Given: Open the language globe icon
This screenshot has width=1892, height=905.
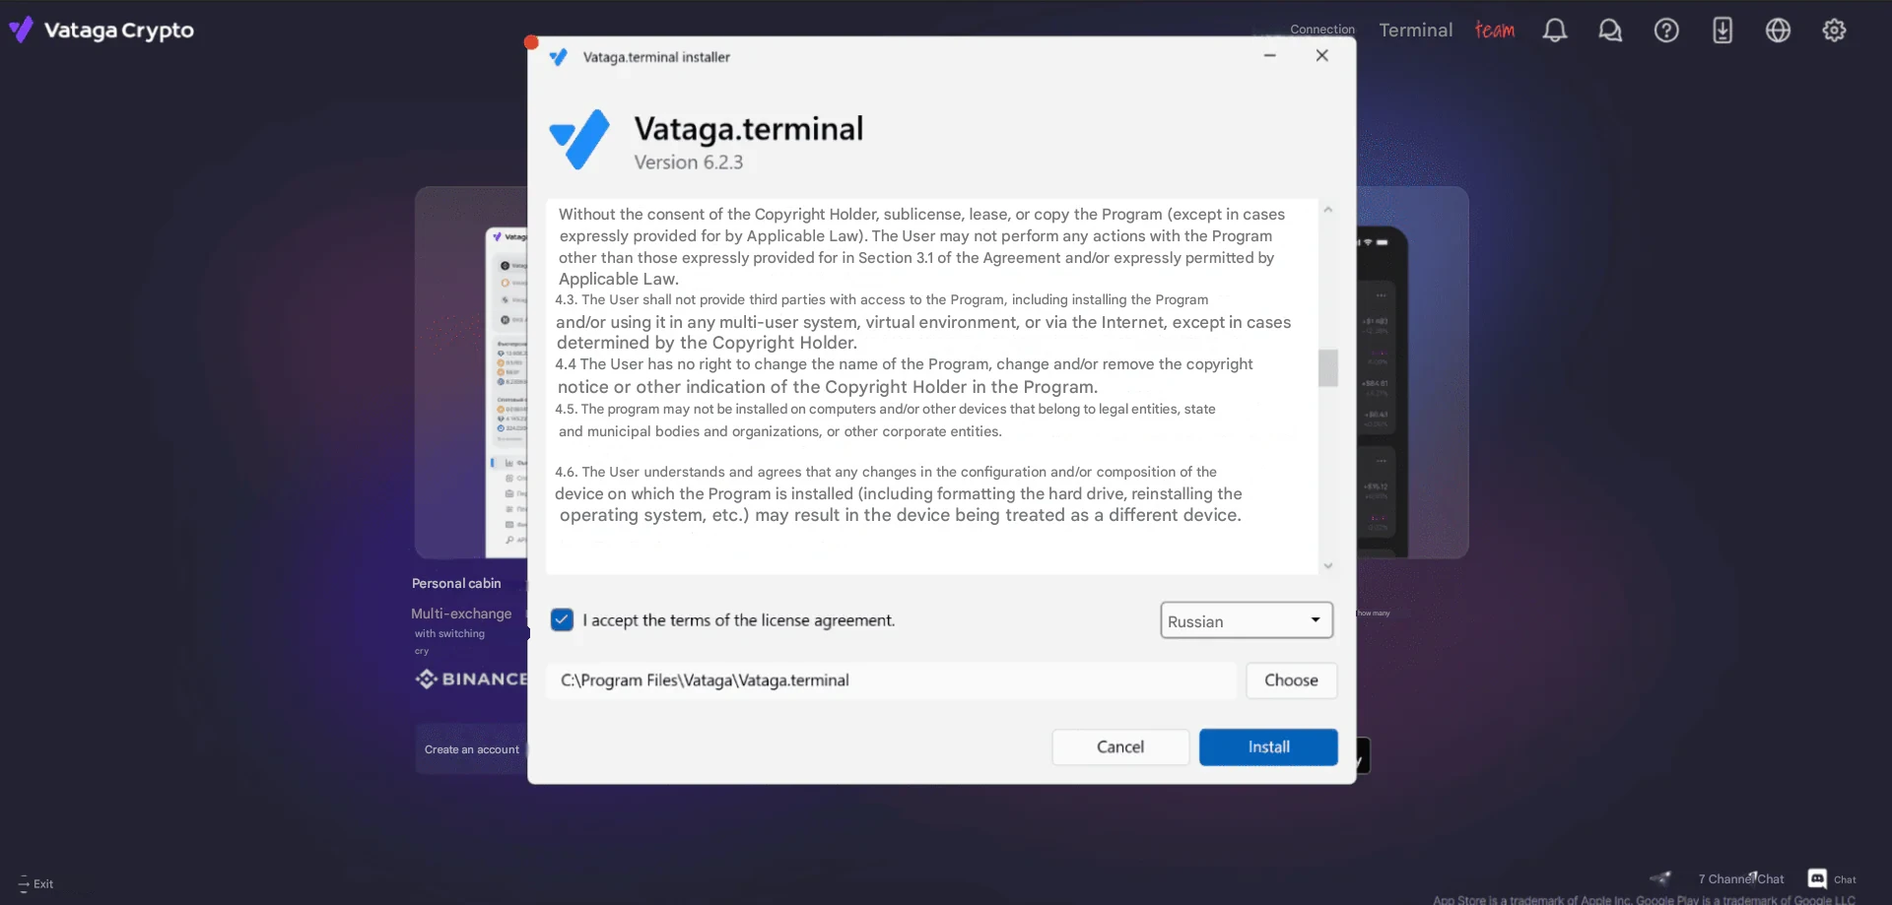Looking at the screenshot, I should pos(1778,31).
